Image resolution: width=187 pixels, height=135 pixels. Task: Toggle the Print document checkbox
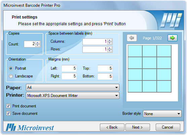coord(8,106)
